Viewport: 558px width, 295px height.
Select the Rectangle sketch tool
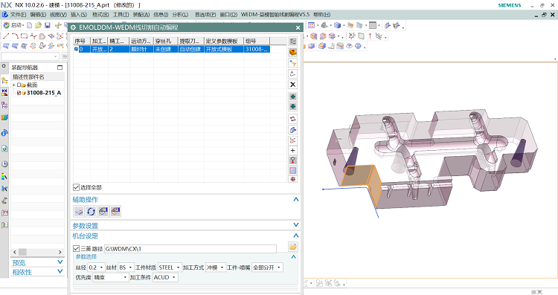point(24,36)
